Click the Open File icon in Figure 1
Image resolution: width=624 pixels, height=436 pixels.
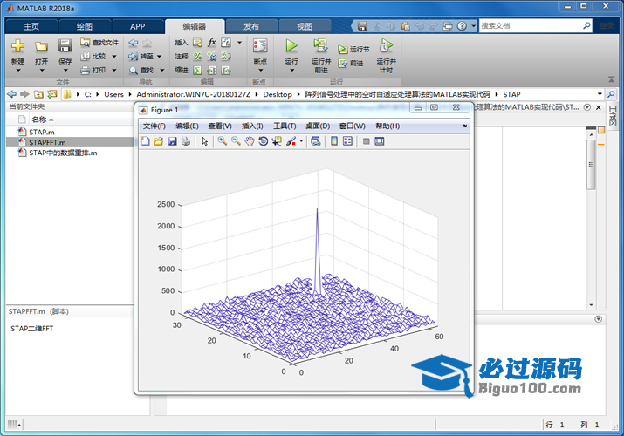click(158, 141)
